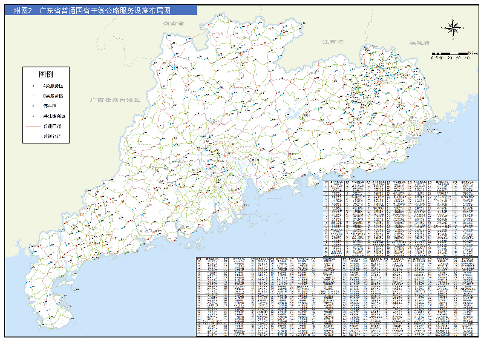Click the 广西壮族自治区 region label
The height and width of the screenshot is (342, 484).
pyautogui.click(x=115, y=99)
